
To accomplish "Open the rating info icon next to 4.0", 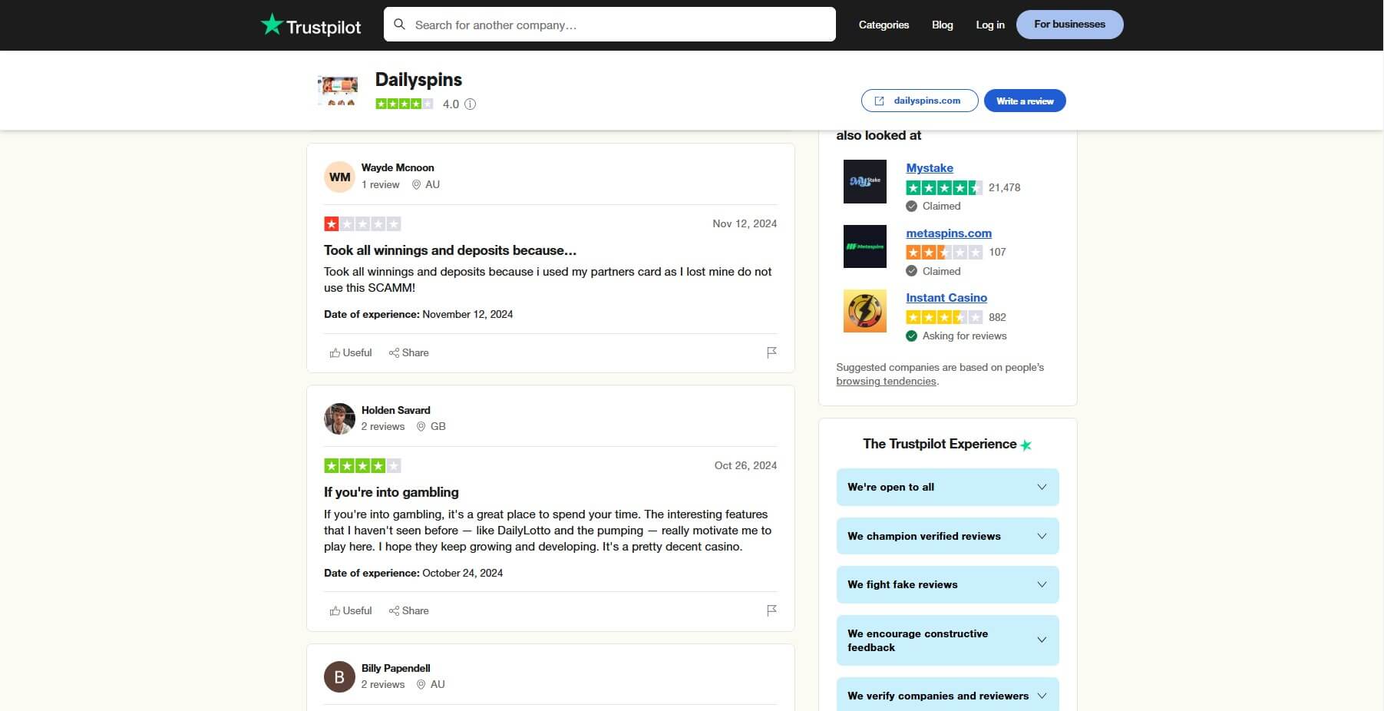I will tap(471, 104).
